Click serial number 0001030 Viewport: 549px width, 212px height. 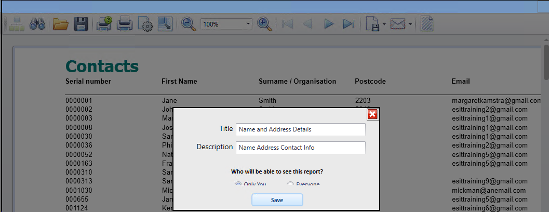pos(79,191)
